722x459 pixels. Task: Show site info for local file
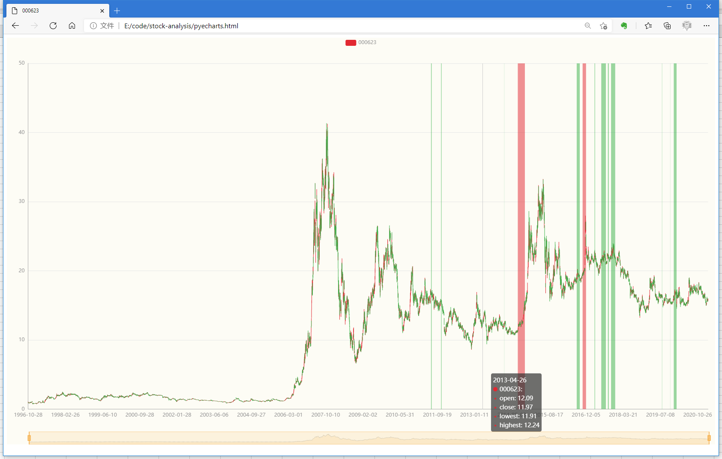[x=93, y=26]
